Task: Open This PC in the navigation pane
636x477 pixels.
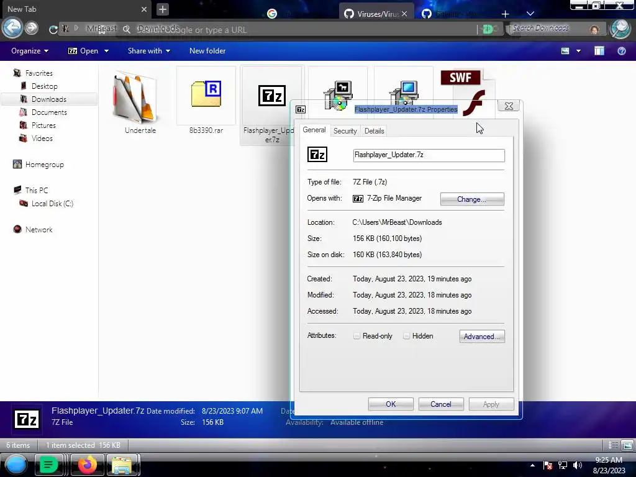Action: pos(37,190)
